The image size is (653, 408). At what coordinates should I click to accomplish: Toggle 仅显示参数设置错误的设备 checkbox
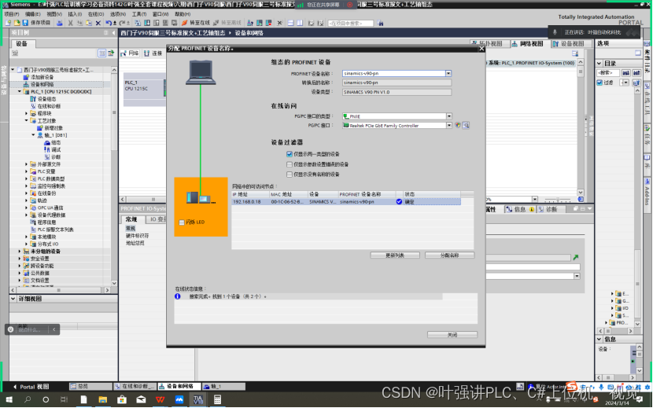coord(290,164)
